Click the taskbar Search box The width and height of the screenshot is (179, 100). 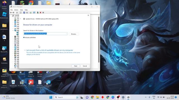(x=66, y=97)
